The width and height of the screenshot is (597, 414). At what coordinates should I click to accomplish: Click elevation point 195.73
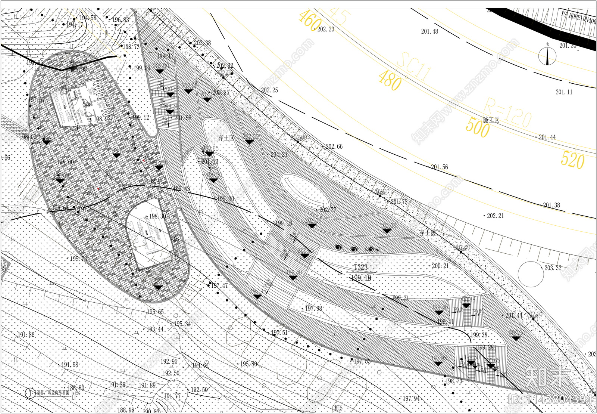[x=78, y=259]
